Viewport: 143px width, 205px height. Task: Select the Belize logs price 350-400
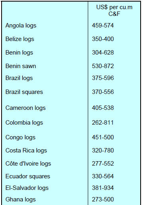(103, 39)
